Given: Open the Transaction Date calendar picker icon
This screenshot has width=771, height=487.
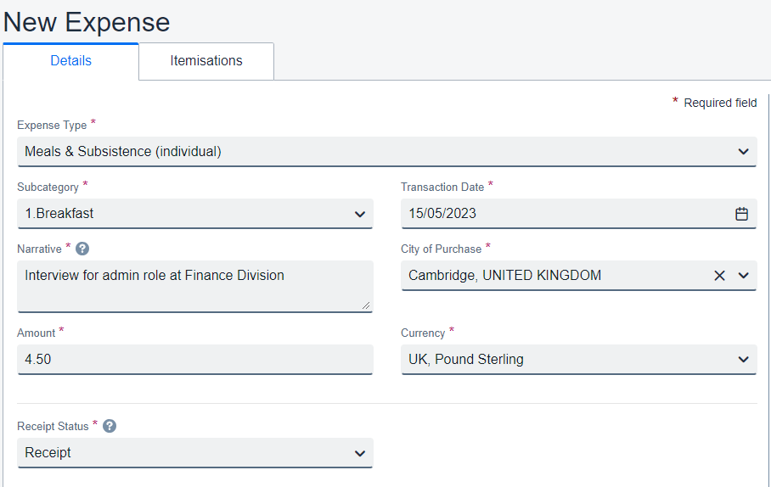Looking at the screenshot, I should point(741,214).
